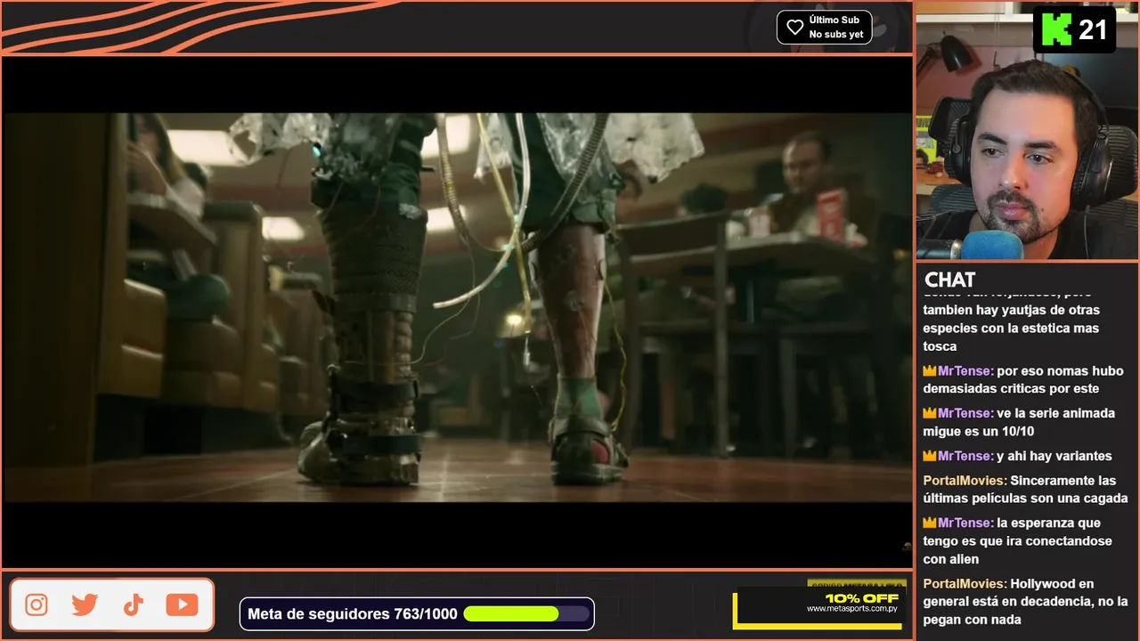This screenshot has height=641, width=1140.
Task: Click the streamer webcam view
Action: point(1027,131)
